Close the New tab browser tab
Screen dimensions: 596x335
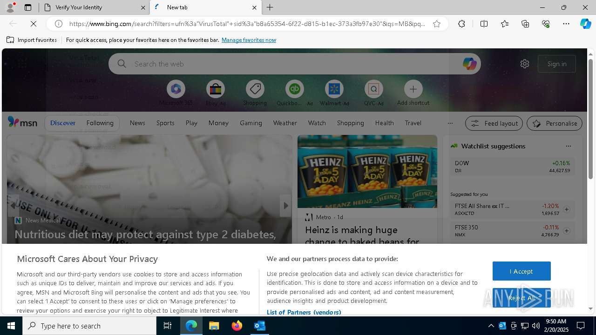254,7
